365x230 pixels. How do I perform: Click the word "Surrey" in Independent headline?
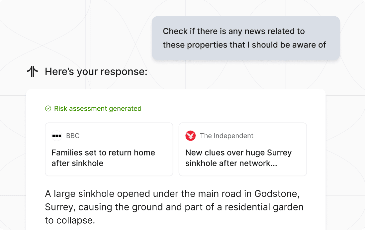pyautogui.click(x=279, y=153)
